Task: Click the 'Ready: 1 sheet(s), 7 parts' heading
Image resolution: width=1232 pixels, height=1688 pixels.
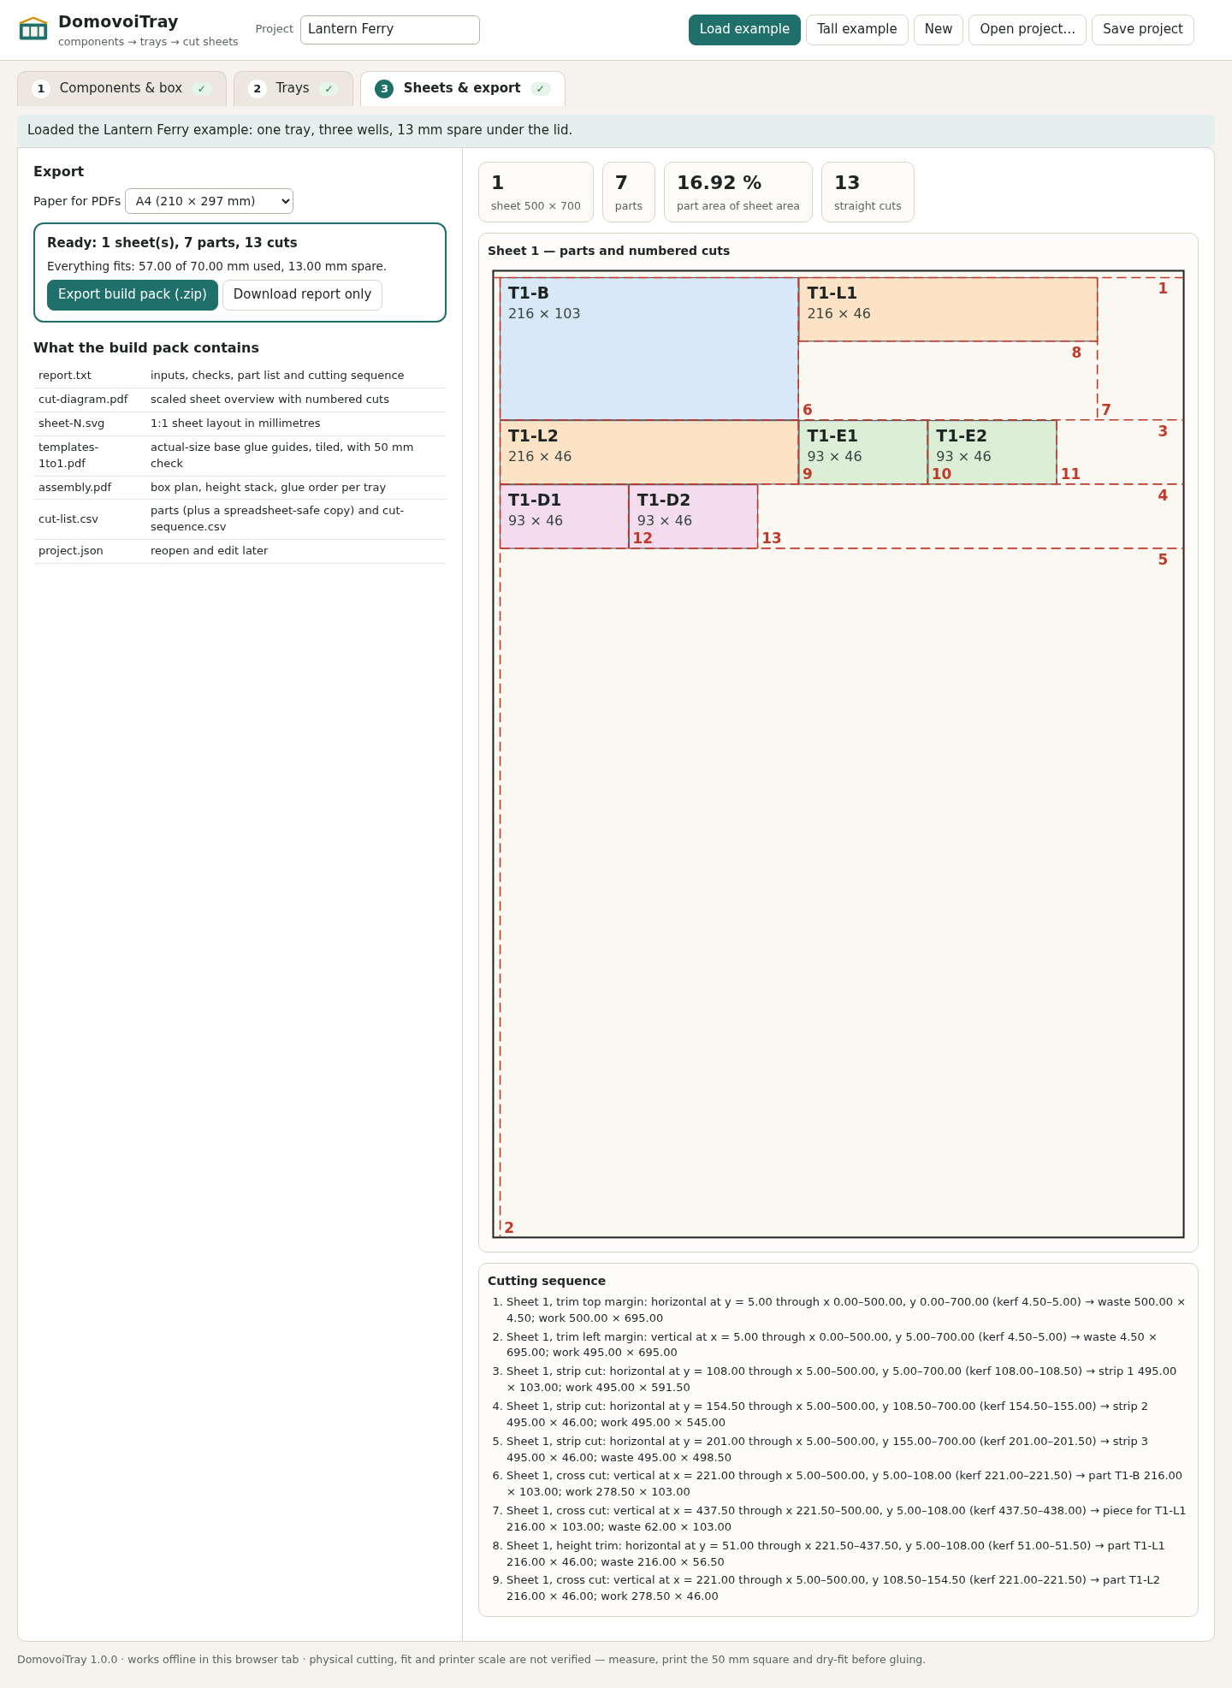Action: coord(172,243)
